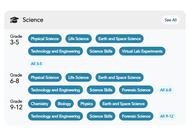The height and width of the screenshot is (128, 192).
Task: Open Earth and Space Science Grade 6-8
Action: pyautogui.click(x=120, y=77)
